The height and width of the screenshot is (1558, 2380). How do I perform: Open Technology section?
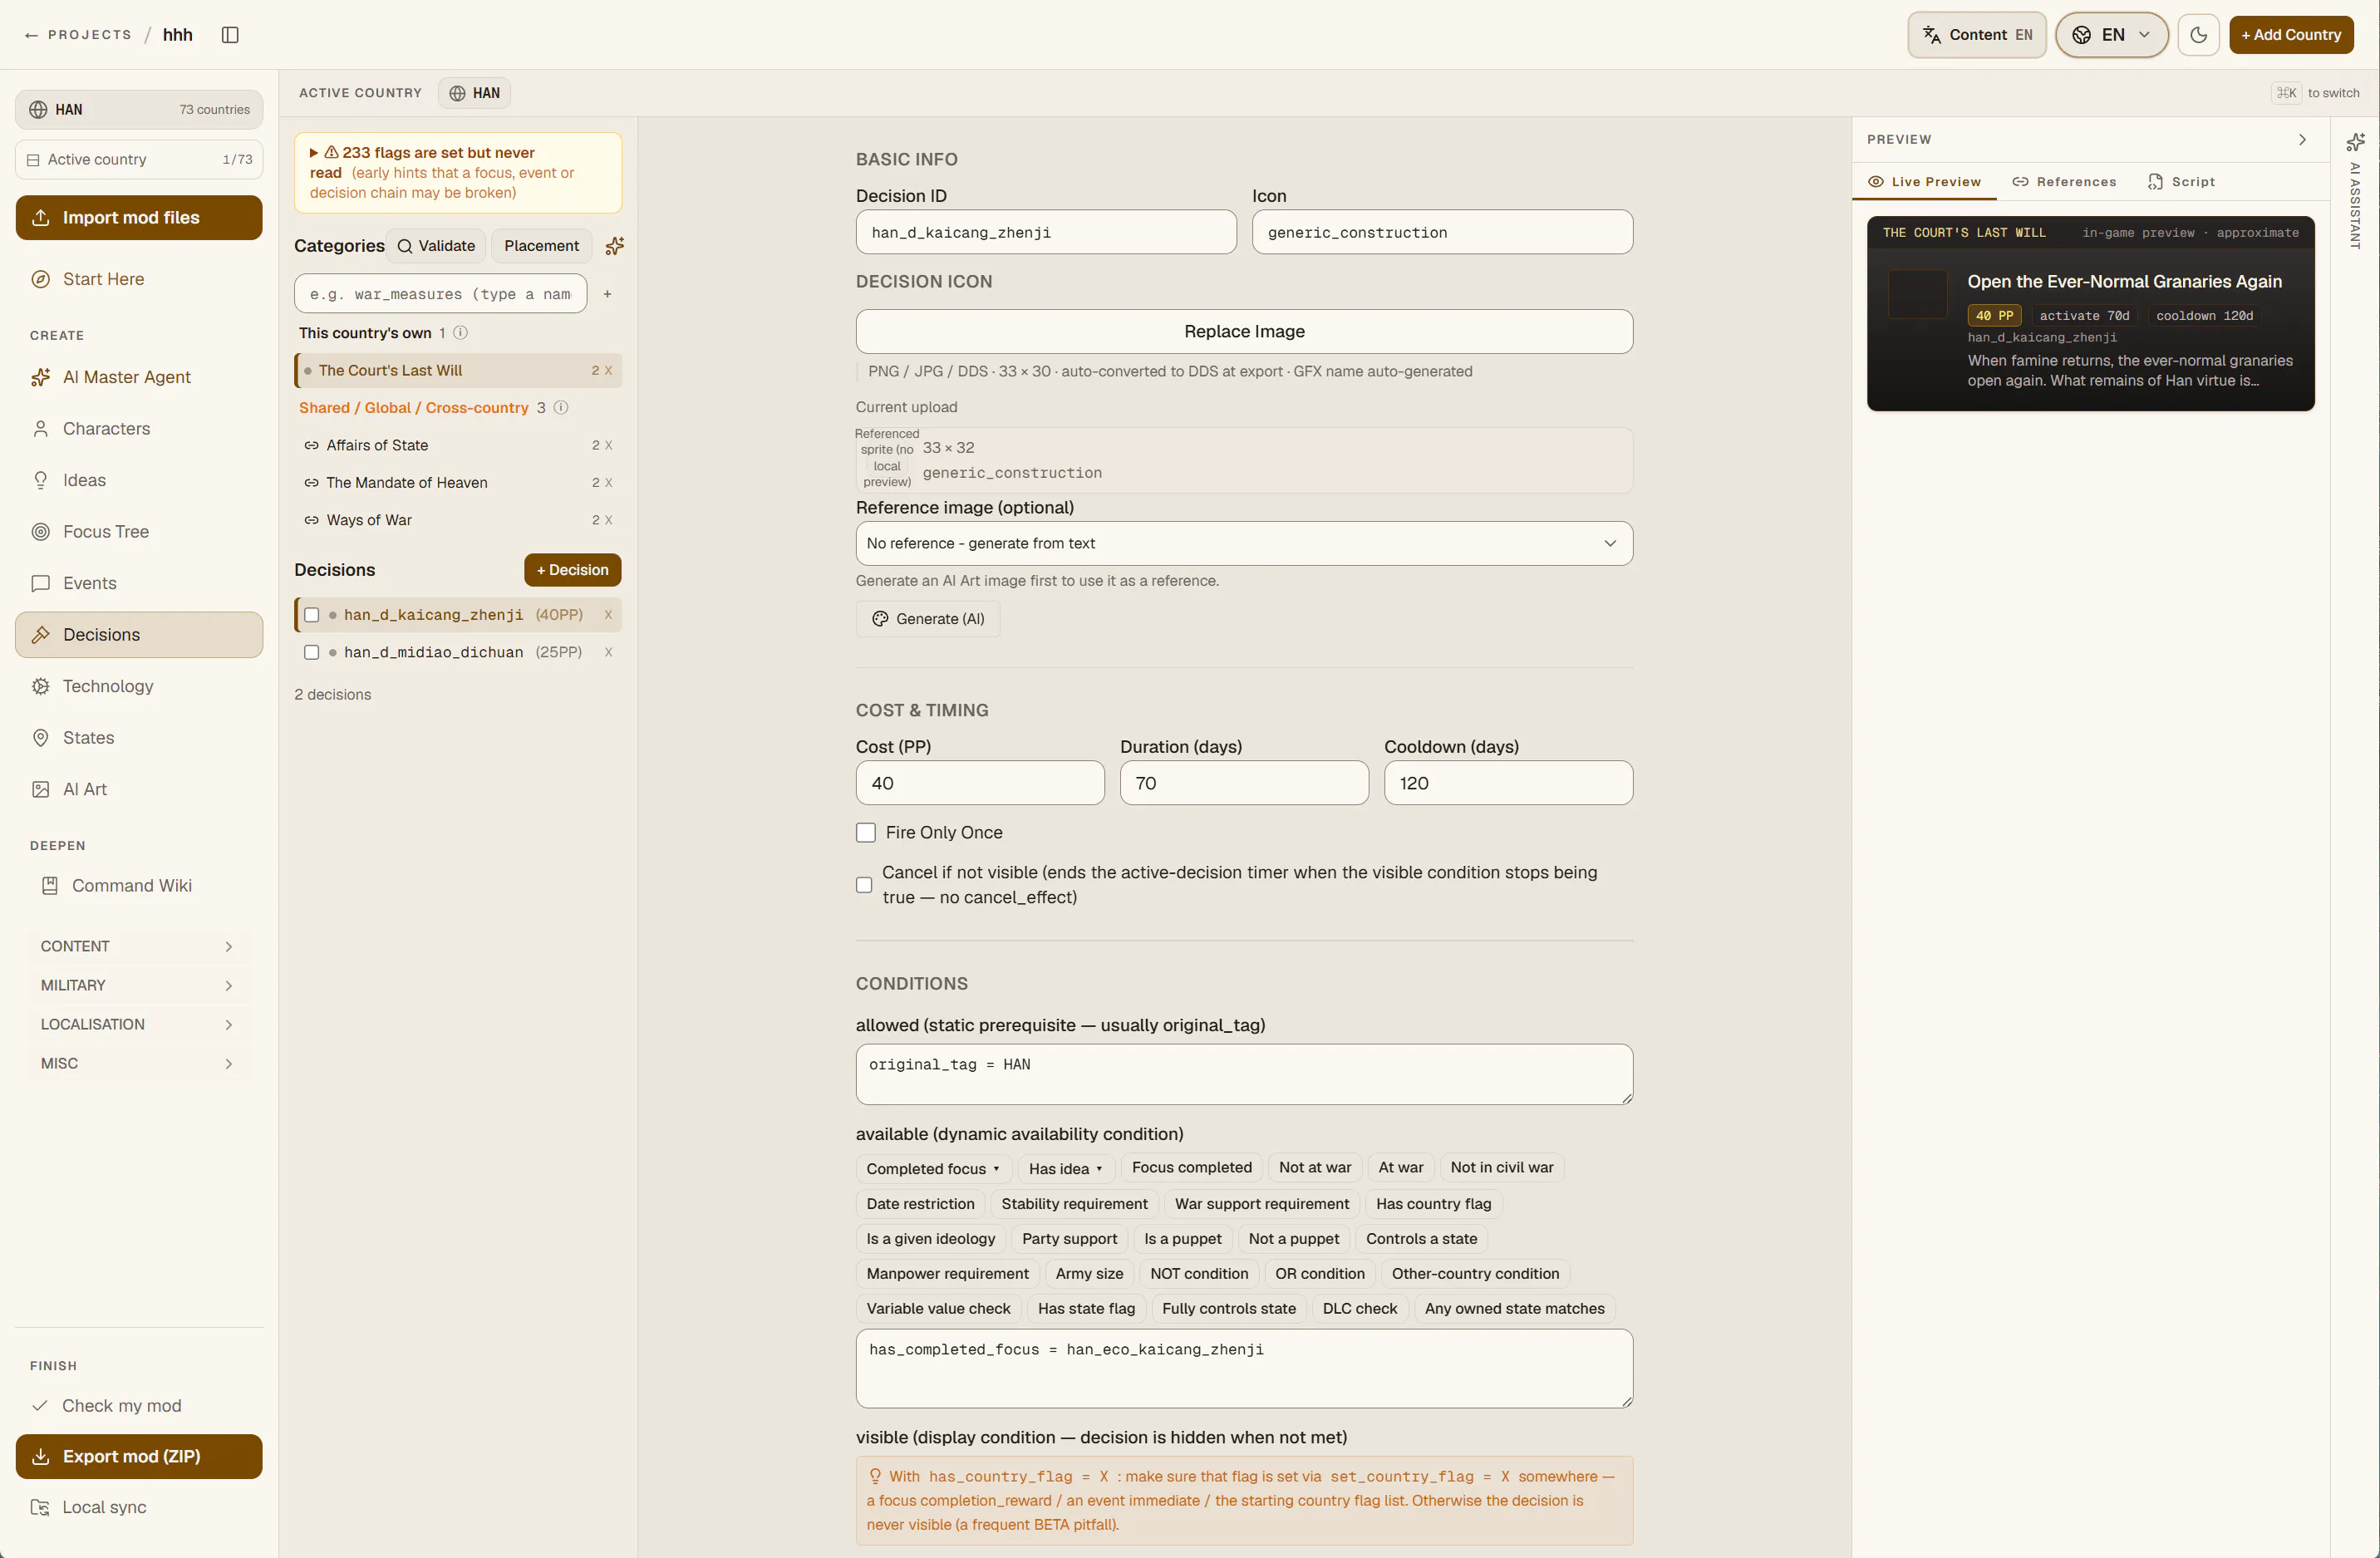[139, 686]
